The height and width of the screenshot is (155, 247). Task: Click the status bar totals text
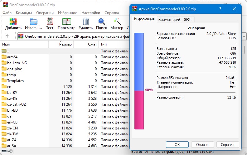pyautogui.click(x=172, y=152)
